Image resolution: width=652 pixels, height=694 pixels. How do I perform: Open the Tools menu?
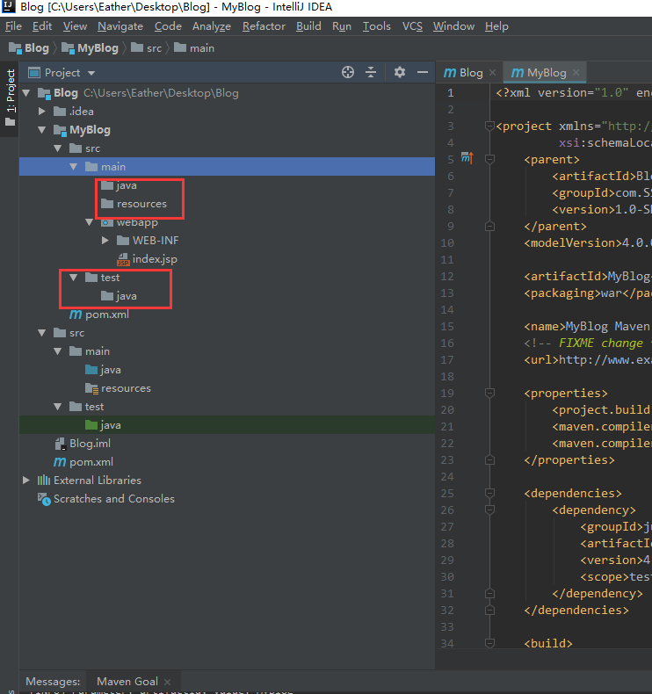pyautogui.click(x=377, y=26)
